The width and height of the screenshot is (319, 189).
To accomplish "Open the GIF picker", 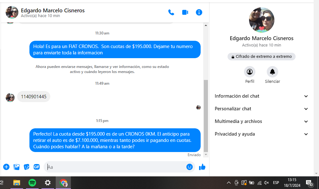I will 37,167.
